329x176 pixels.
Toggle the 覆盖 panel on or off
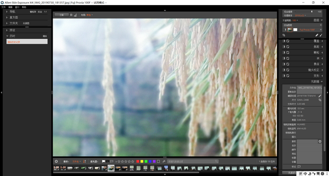point(284,41)
